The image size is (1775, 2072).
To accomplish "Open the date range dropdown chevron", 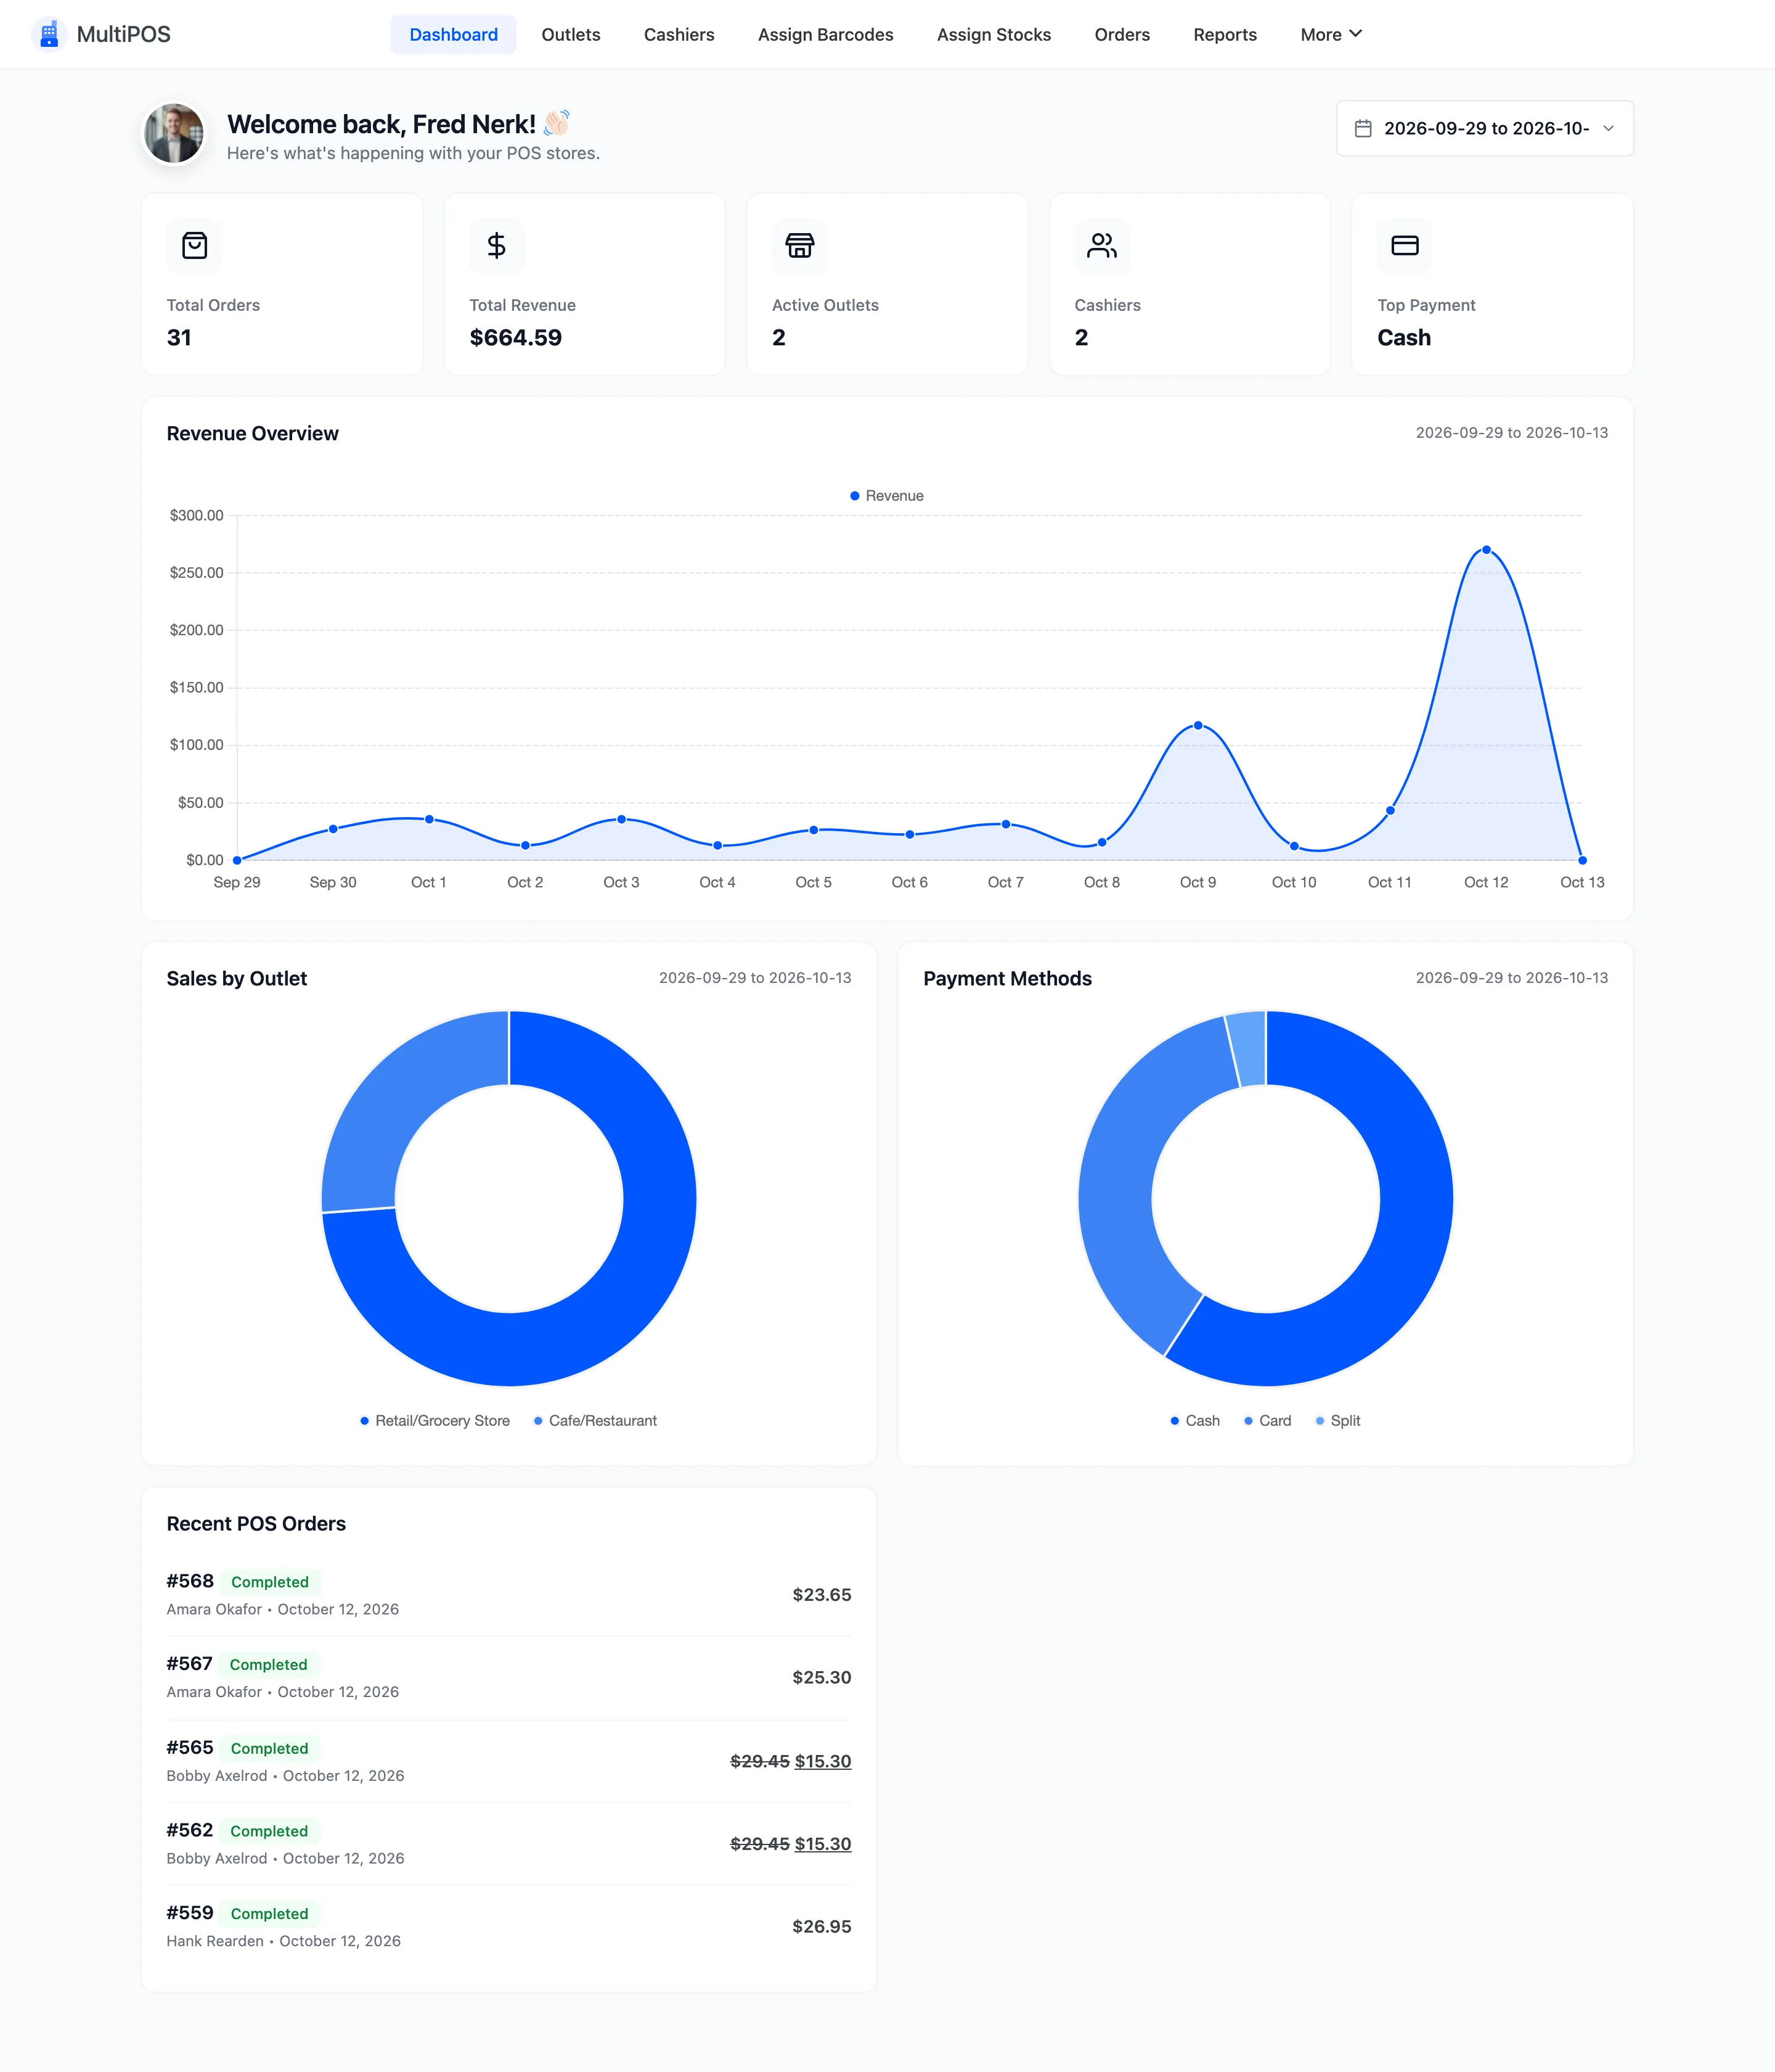I will [x=1608, y=128].
